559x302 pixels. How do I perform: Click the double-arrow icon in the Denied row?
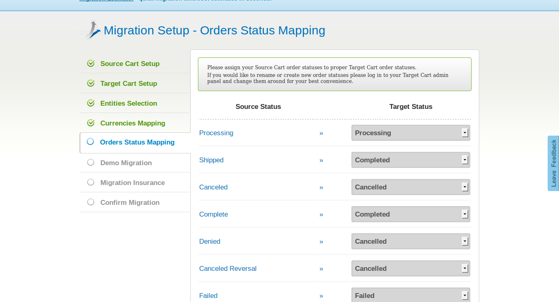coord(321,242)
